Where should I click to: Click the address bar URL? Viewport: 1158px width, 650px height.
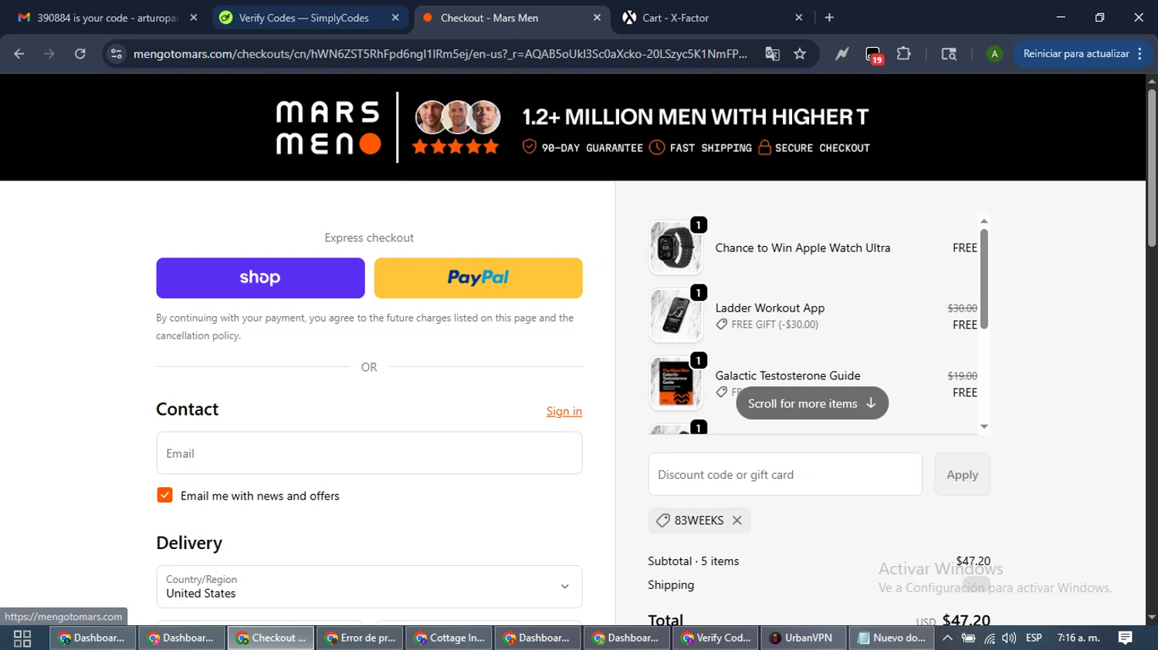click(440, 54)
